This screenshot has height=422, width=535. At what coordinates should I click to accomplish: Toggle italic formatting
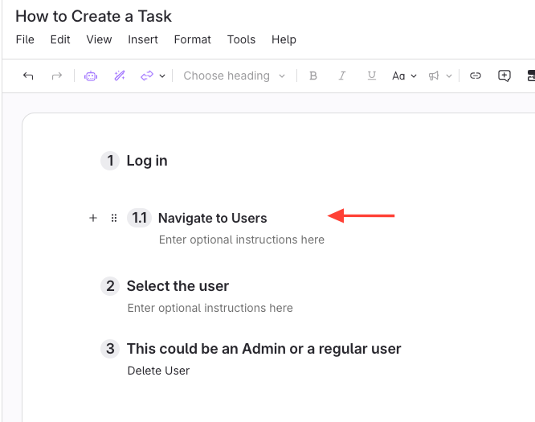click(342, 76)
